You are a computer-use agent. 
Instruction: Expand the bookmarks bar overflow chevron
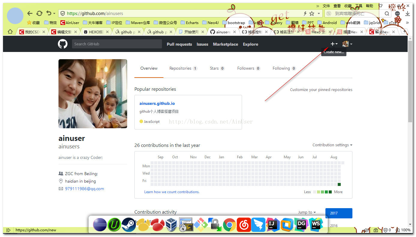(407, 23)
